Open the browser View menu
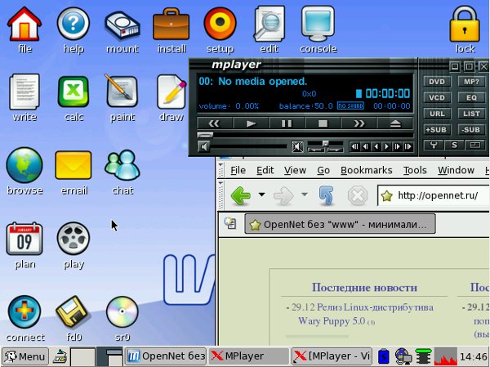Image resolution: width=490 pixels, height=367 pixels. tap(295, 170)
